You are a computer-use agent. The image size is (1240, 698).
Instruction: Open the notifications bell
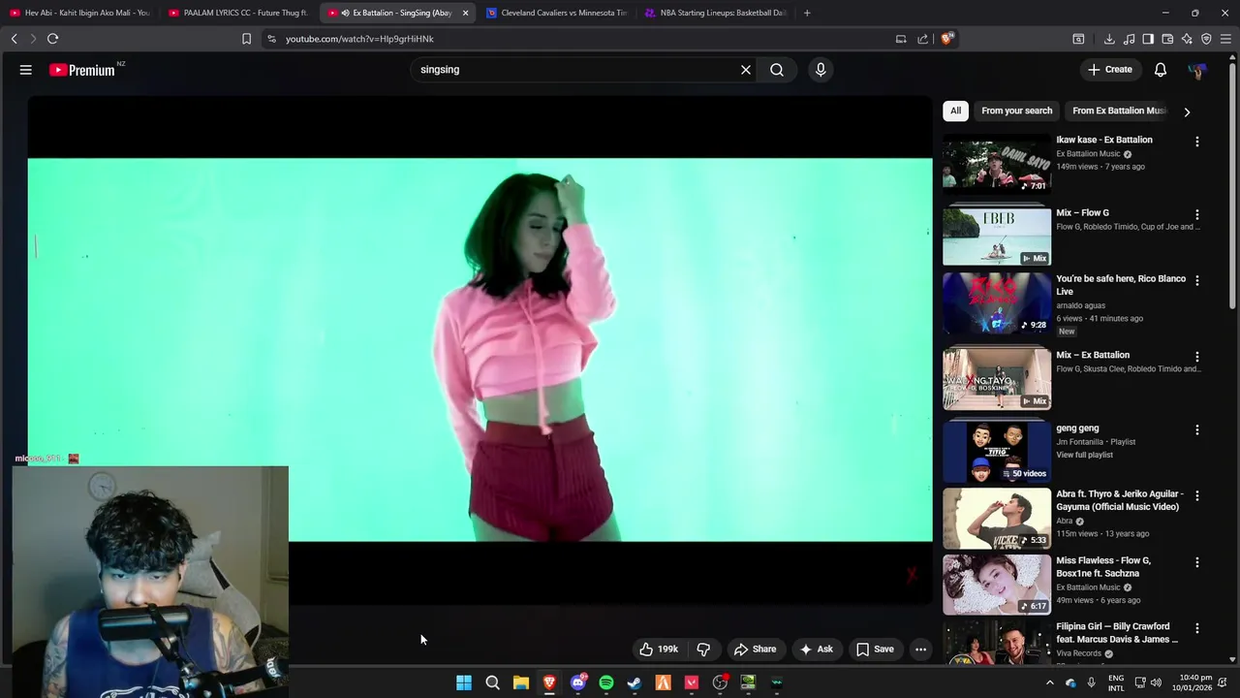pyautogui.click(x=1161, y=70)
